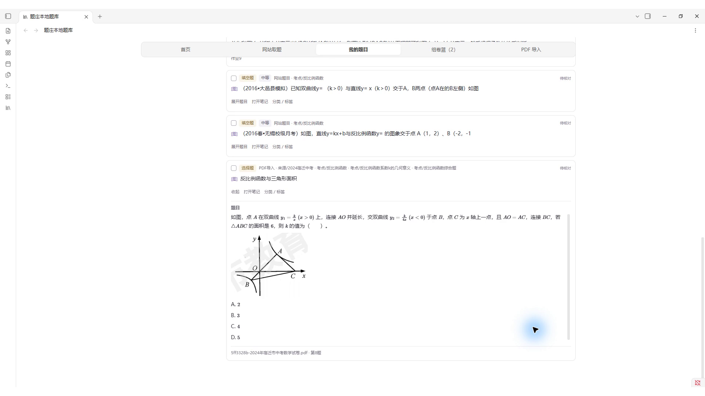Check the box for the 无锡校级月考 question

[234, 123]
